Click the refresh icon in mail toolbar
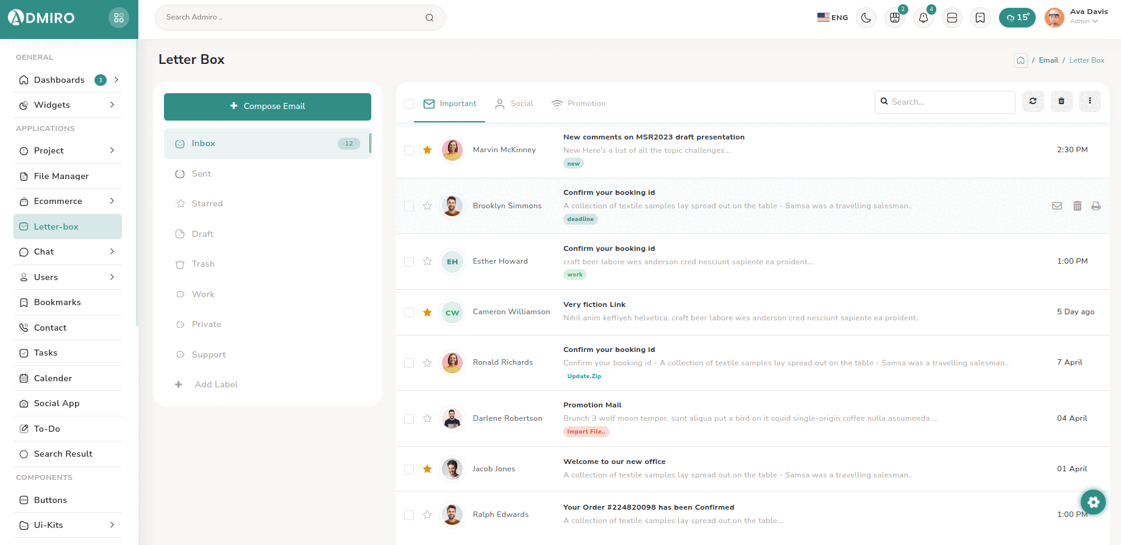The image size is (1121, 545). point(1033,101)
